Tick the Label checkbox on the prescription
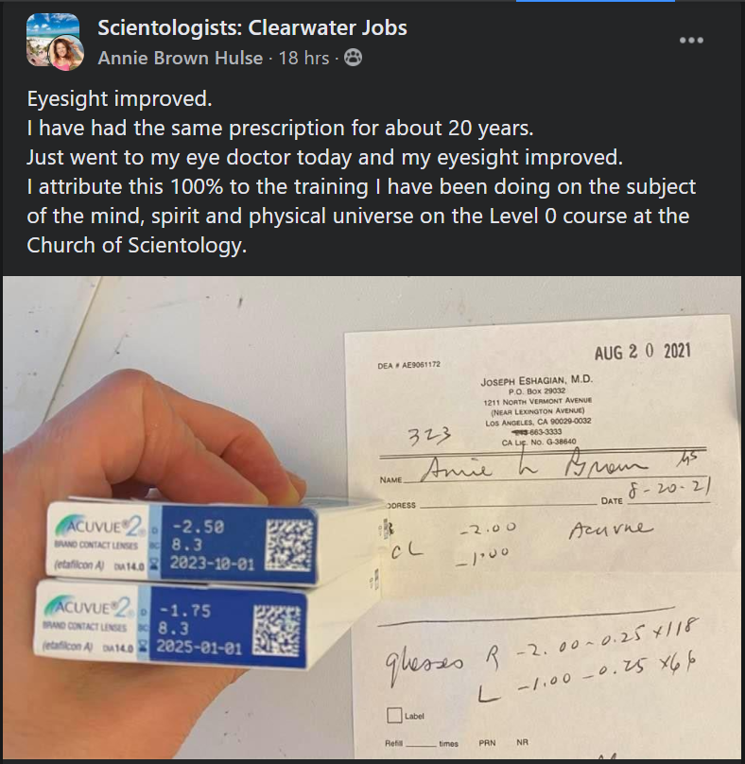 394,715
